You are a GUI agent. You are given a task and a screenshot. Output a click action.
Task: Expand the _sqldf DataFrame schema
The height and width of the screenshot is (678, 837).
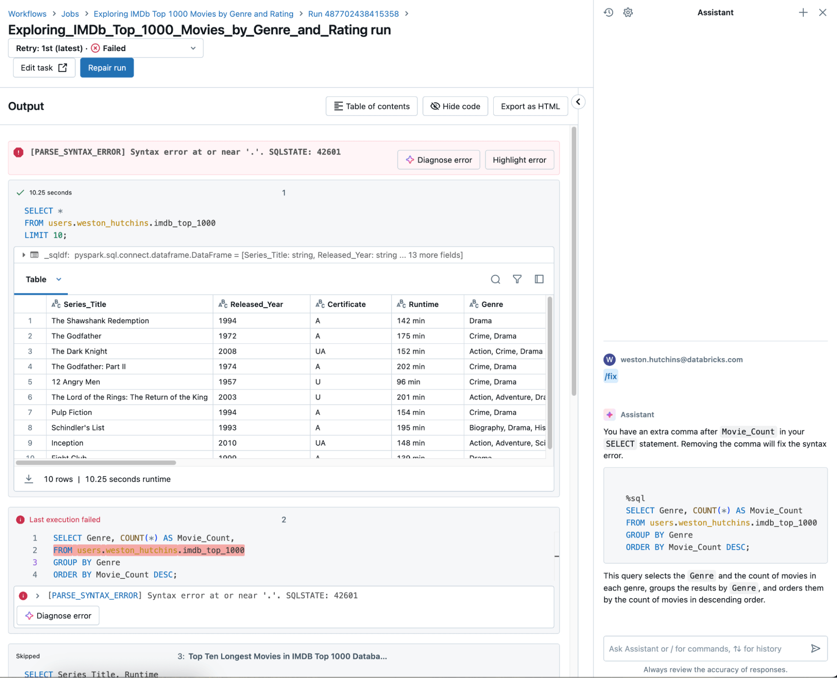pyautogui.click(x=24, y=255)
